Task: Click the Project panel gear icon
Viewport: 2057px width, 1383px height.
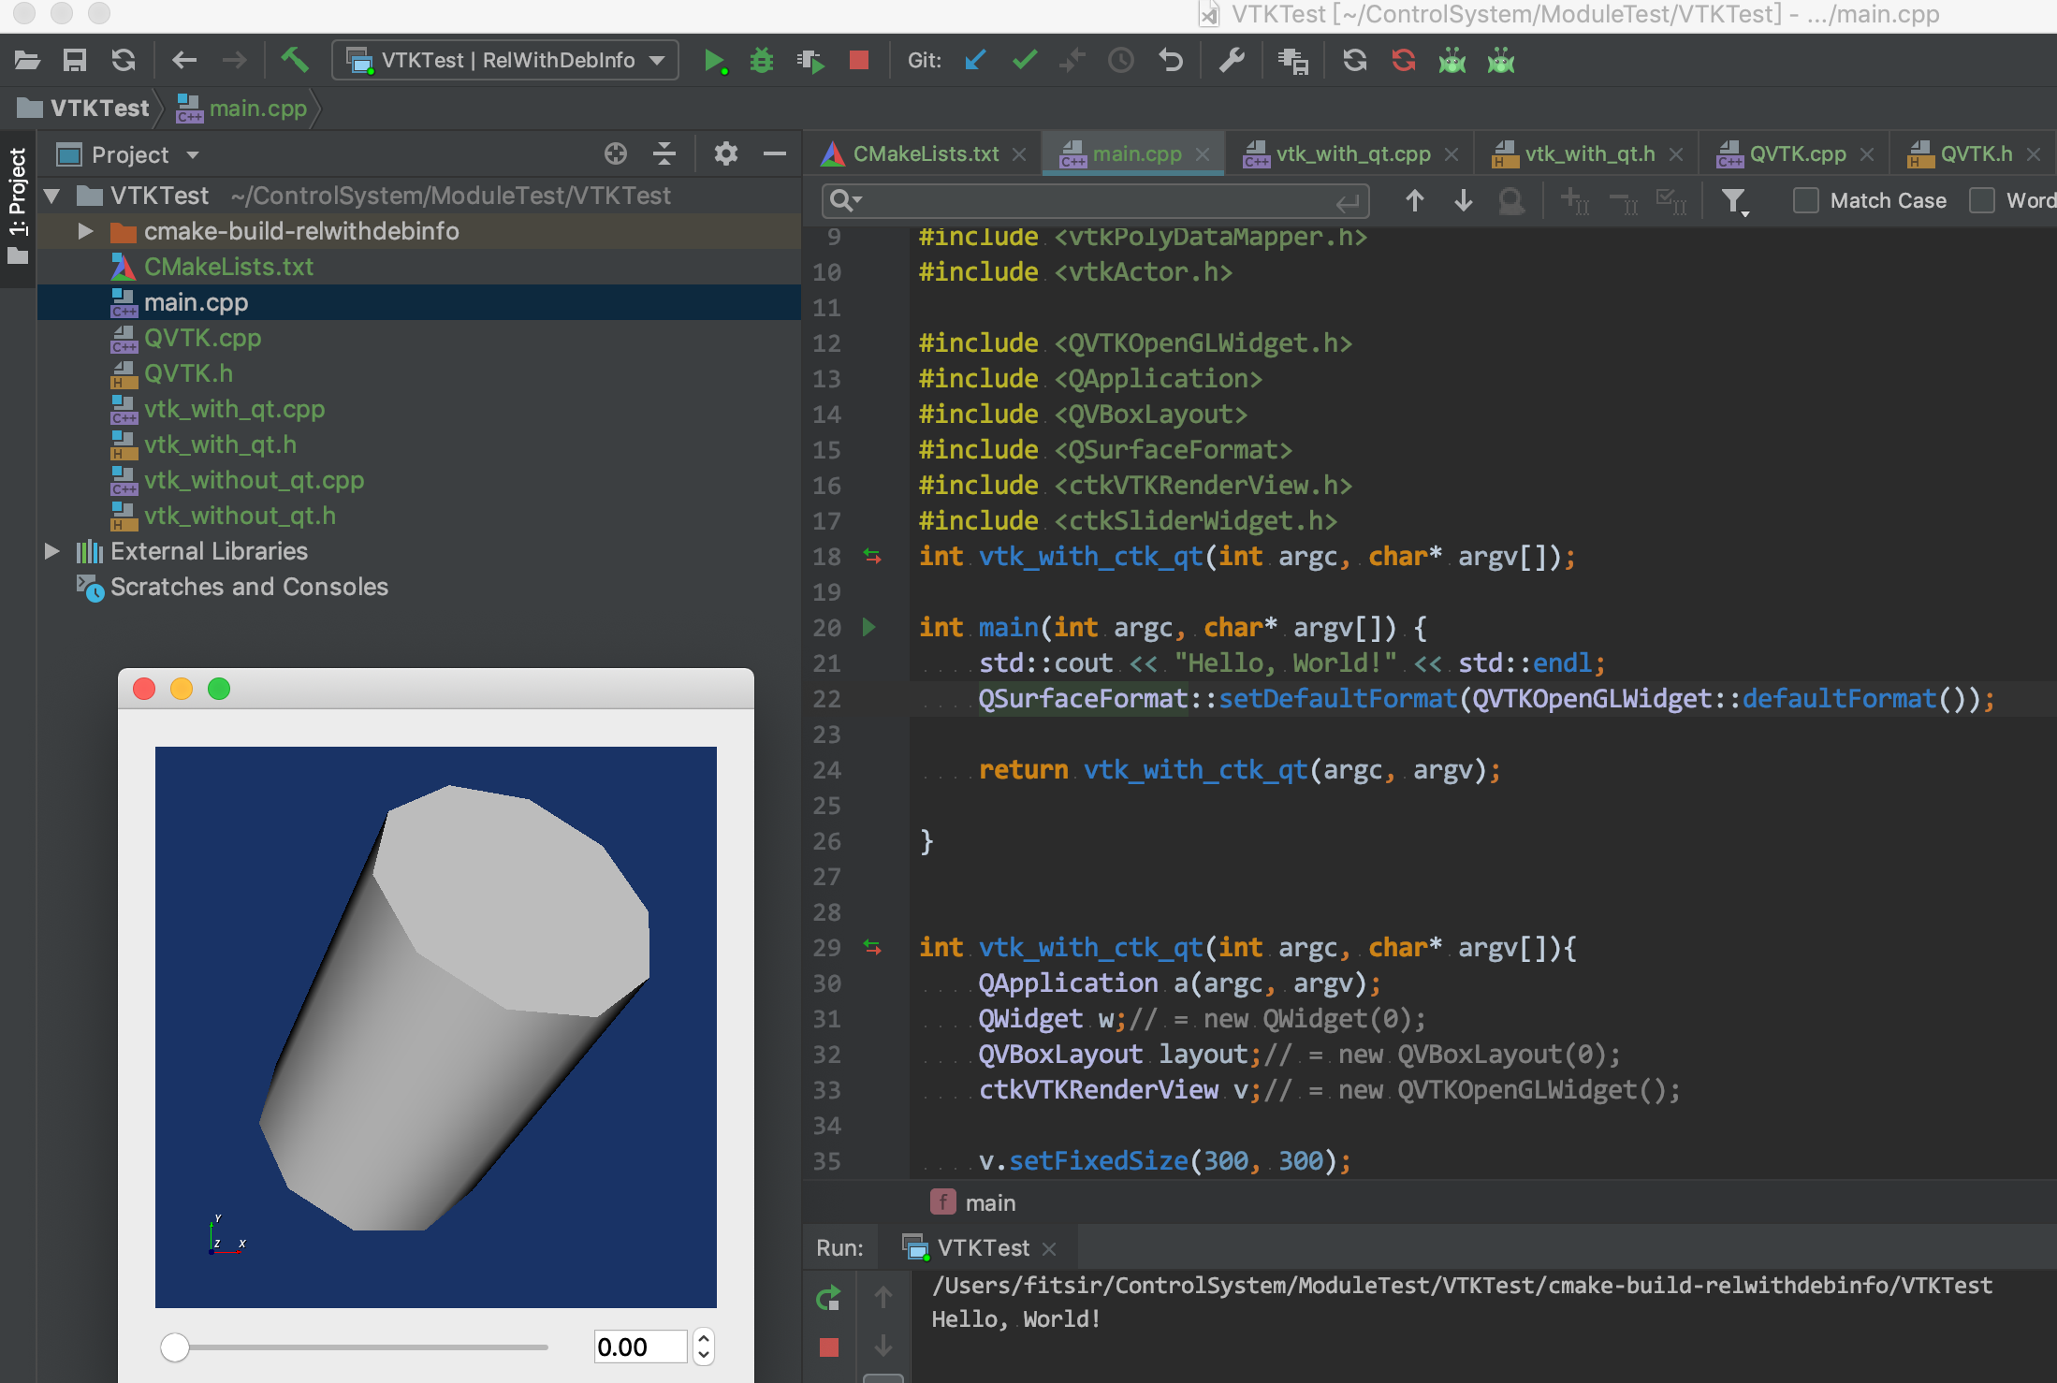Action: tap(725, 153)
